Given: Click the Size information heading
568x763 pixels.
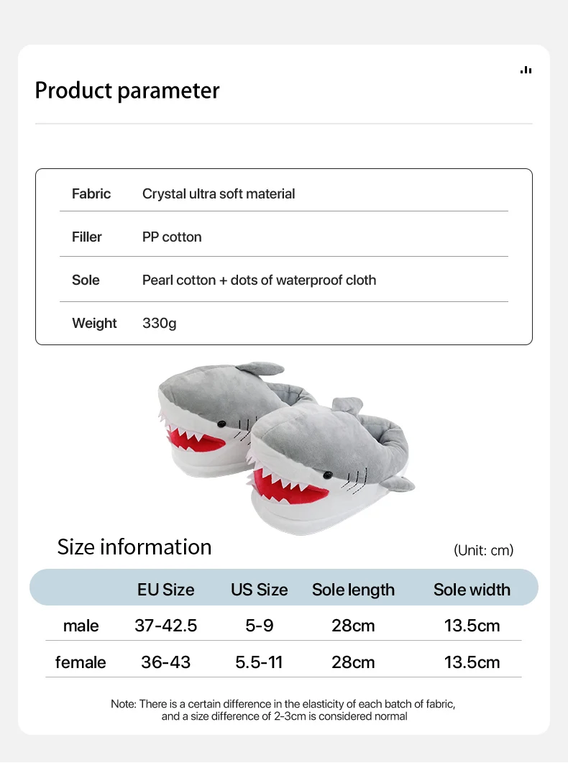Looking at the screenshot, I should point(134,547).
